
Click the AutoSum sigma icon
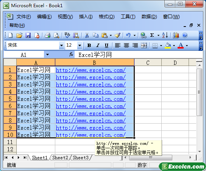pyautogui.click(x=152, y=35)
